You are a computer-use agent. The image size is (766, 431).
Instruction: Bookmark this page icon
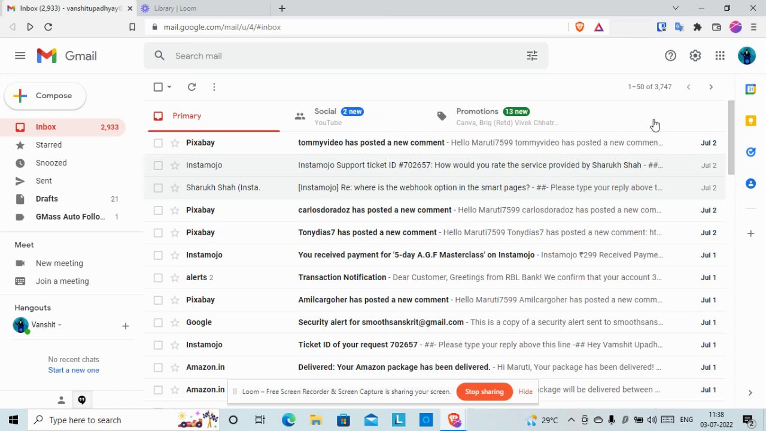[132, 27]
